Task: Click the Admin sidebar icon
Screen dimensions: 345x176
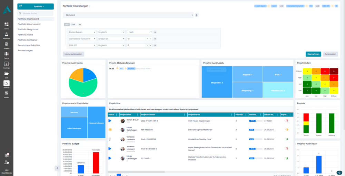Action: point(7,93)
